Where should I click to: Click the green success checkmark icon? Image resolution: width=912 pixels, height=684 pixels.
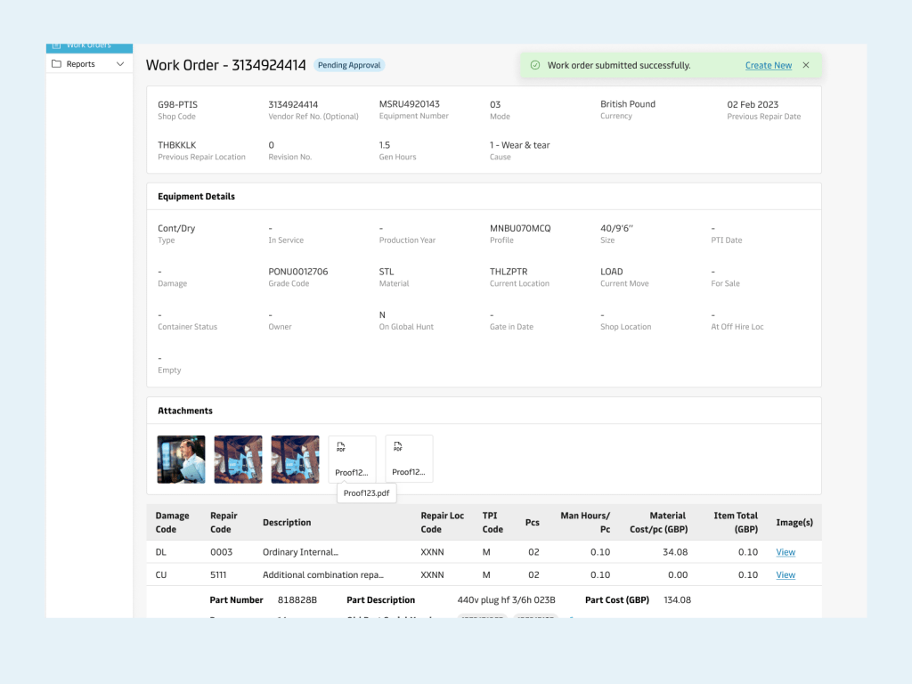(534, 65)
